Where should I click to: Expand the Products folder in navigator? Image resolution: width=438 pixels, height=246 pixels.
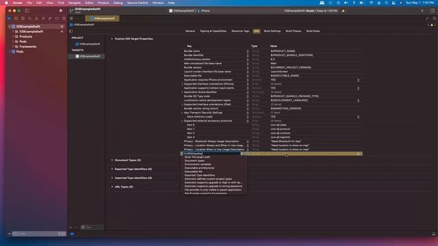click(13, 36)
